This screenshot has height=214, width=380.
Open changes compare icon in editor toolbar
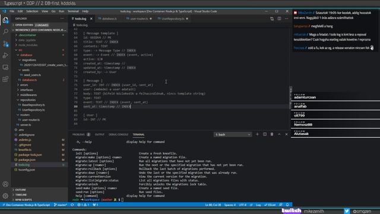click(x=272, y=18)
